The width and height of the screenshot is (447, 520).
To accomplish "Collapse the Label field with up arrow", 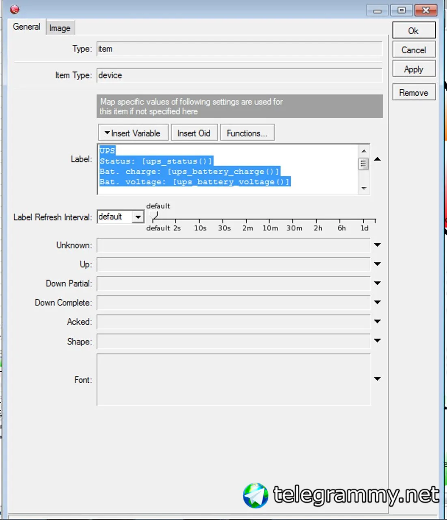I will point(377,159).
